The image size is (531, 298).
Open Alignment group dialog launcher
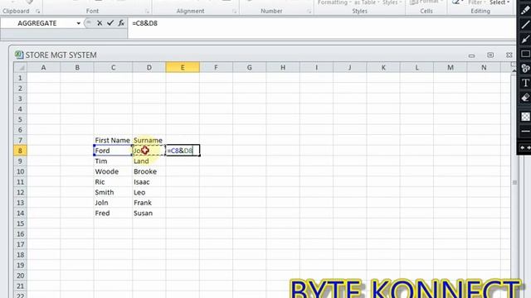[x=234, y=12]
